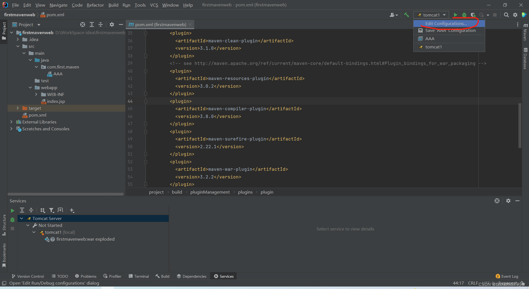Collapse the webapp folder

pos(30,87)
